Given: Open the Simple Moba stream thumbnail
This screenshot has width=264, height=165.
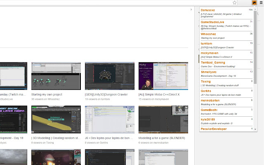Looking at the screenshot, I should tap(163, 76).
